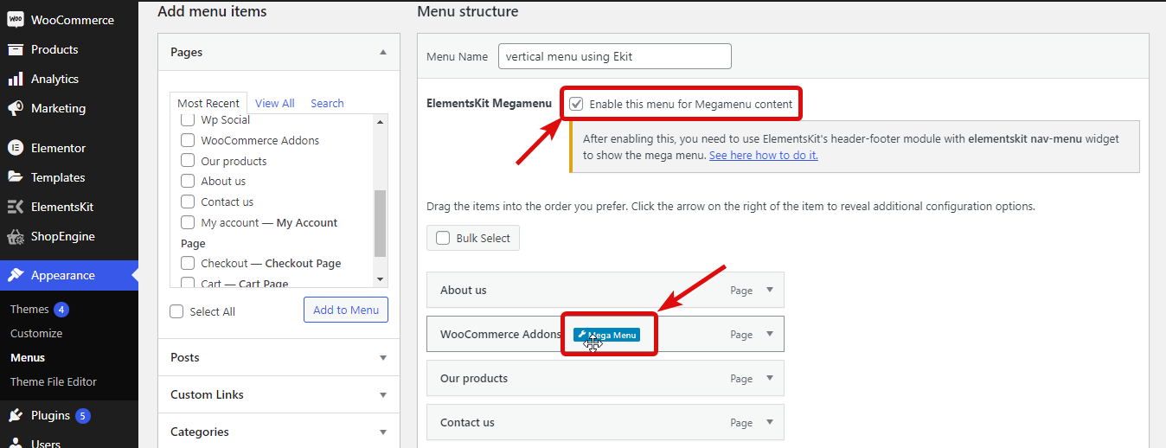Click the Templates folder icon
This screenshot has height=448, width=1166.
click(15, 177)
